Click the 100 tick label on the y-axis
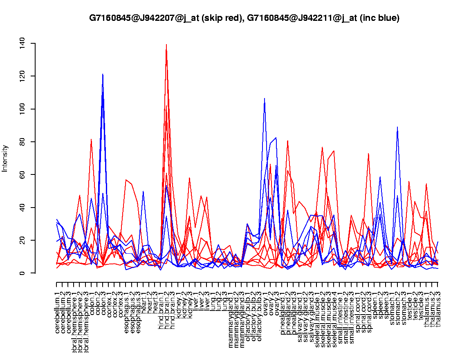 (x=22, y=109)
